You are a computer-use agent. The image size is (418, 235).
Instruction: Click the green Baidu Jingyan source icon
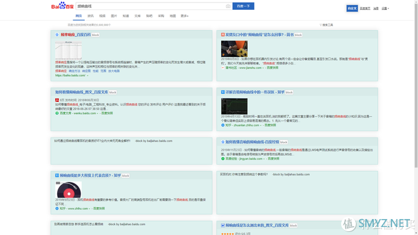click(x=223, y=159)
